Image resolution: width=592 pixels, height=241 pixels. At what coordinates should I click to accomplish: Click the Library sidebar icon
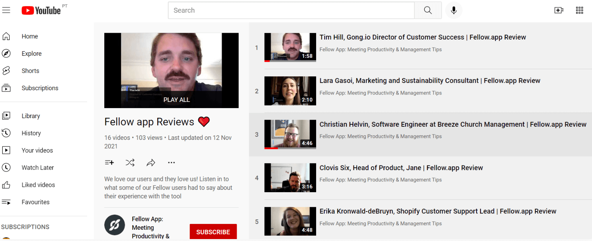[x=6, y=116]
